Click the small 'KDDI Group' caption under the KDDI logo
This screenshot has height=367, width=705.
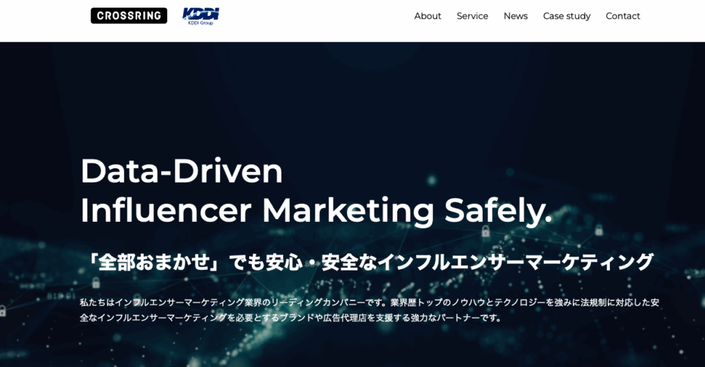click(200, 23)
